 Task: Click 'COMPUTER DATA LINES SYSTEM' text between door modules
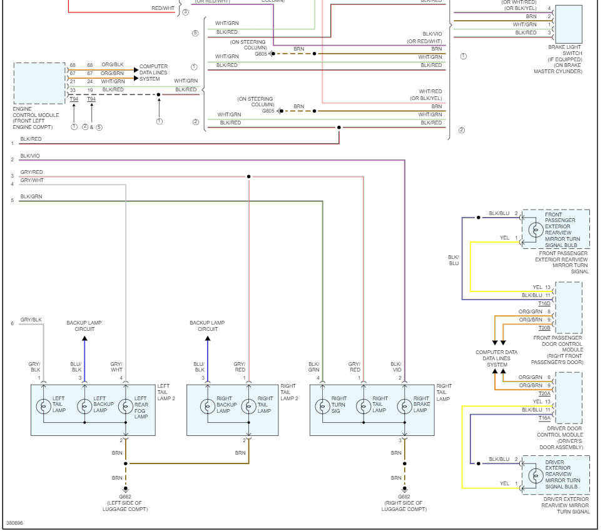(497, 358)
